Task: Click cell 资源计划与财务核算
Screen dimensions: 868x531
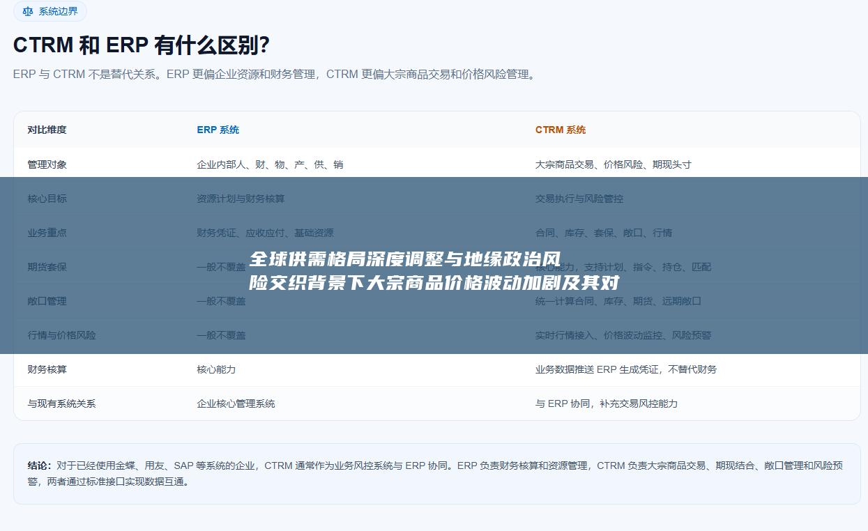Action: click(x=241, y=199)
